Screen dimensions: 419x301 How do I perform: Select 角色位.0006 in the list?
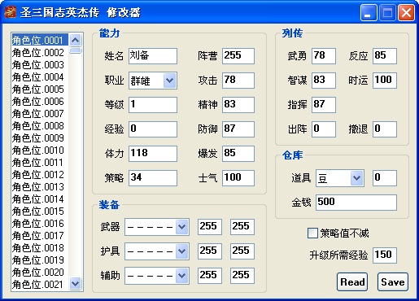point(40,102)
